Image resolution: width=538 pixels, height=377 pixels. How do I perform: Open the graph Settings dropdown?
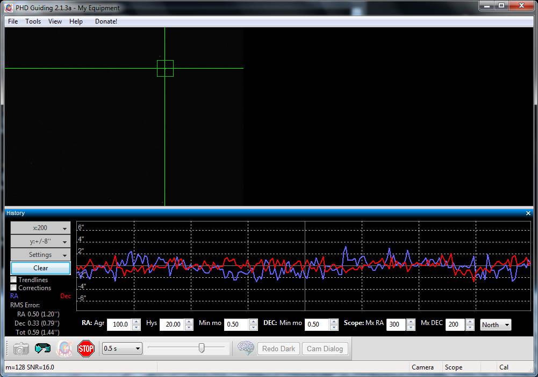pyautogui.click(x=40, y=255)
